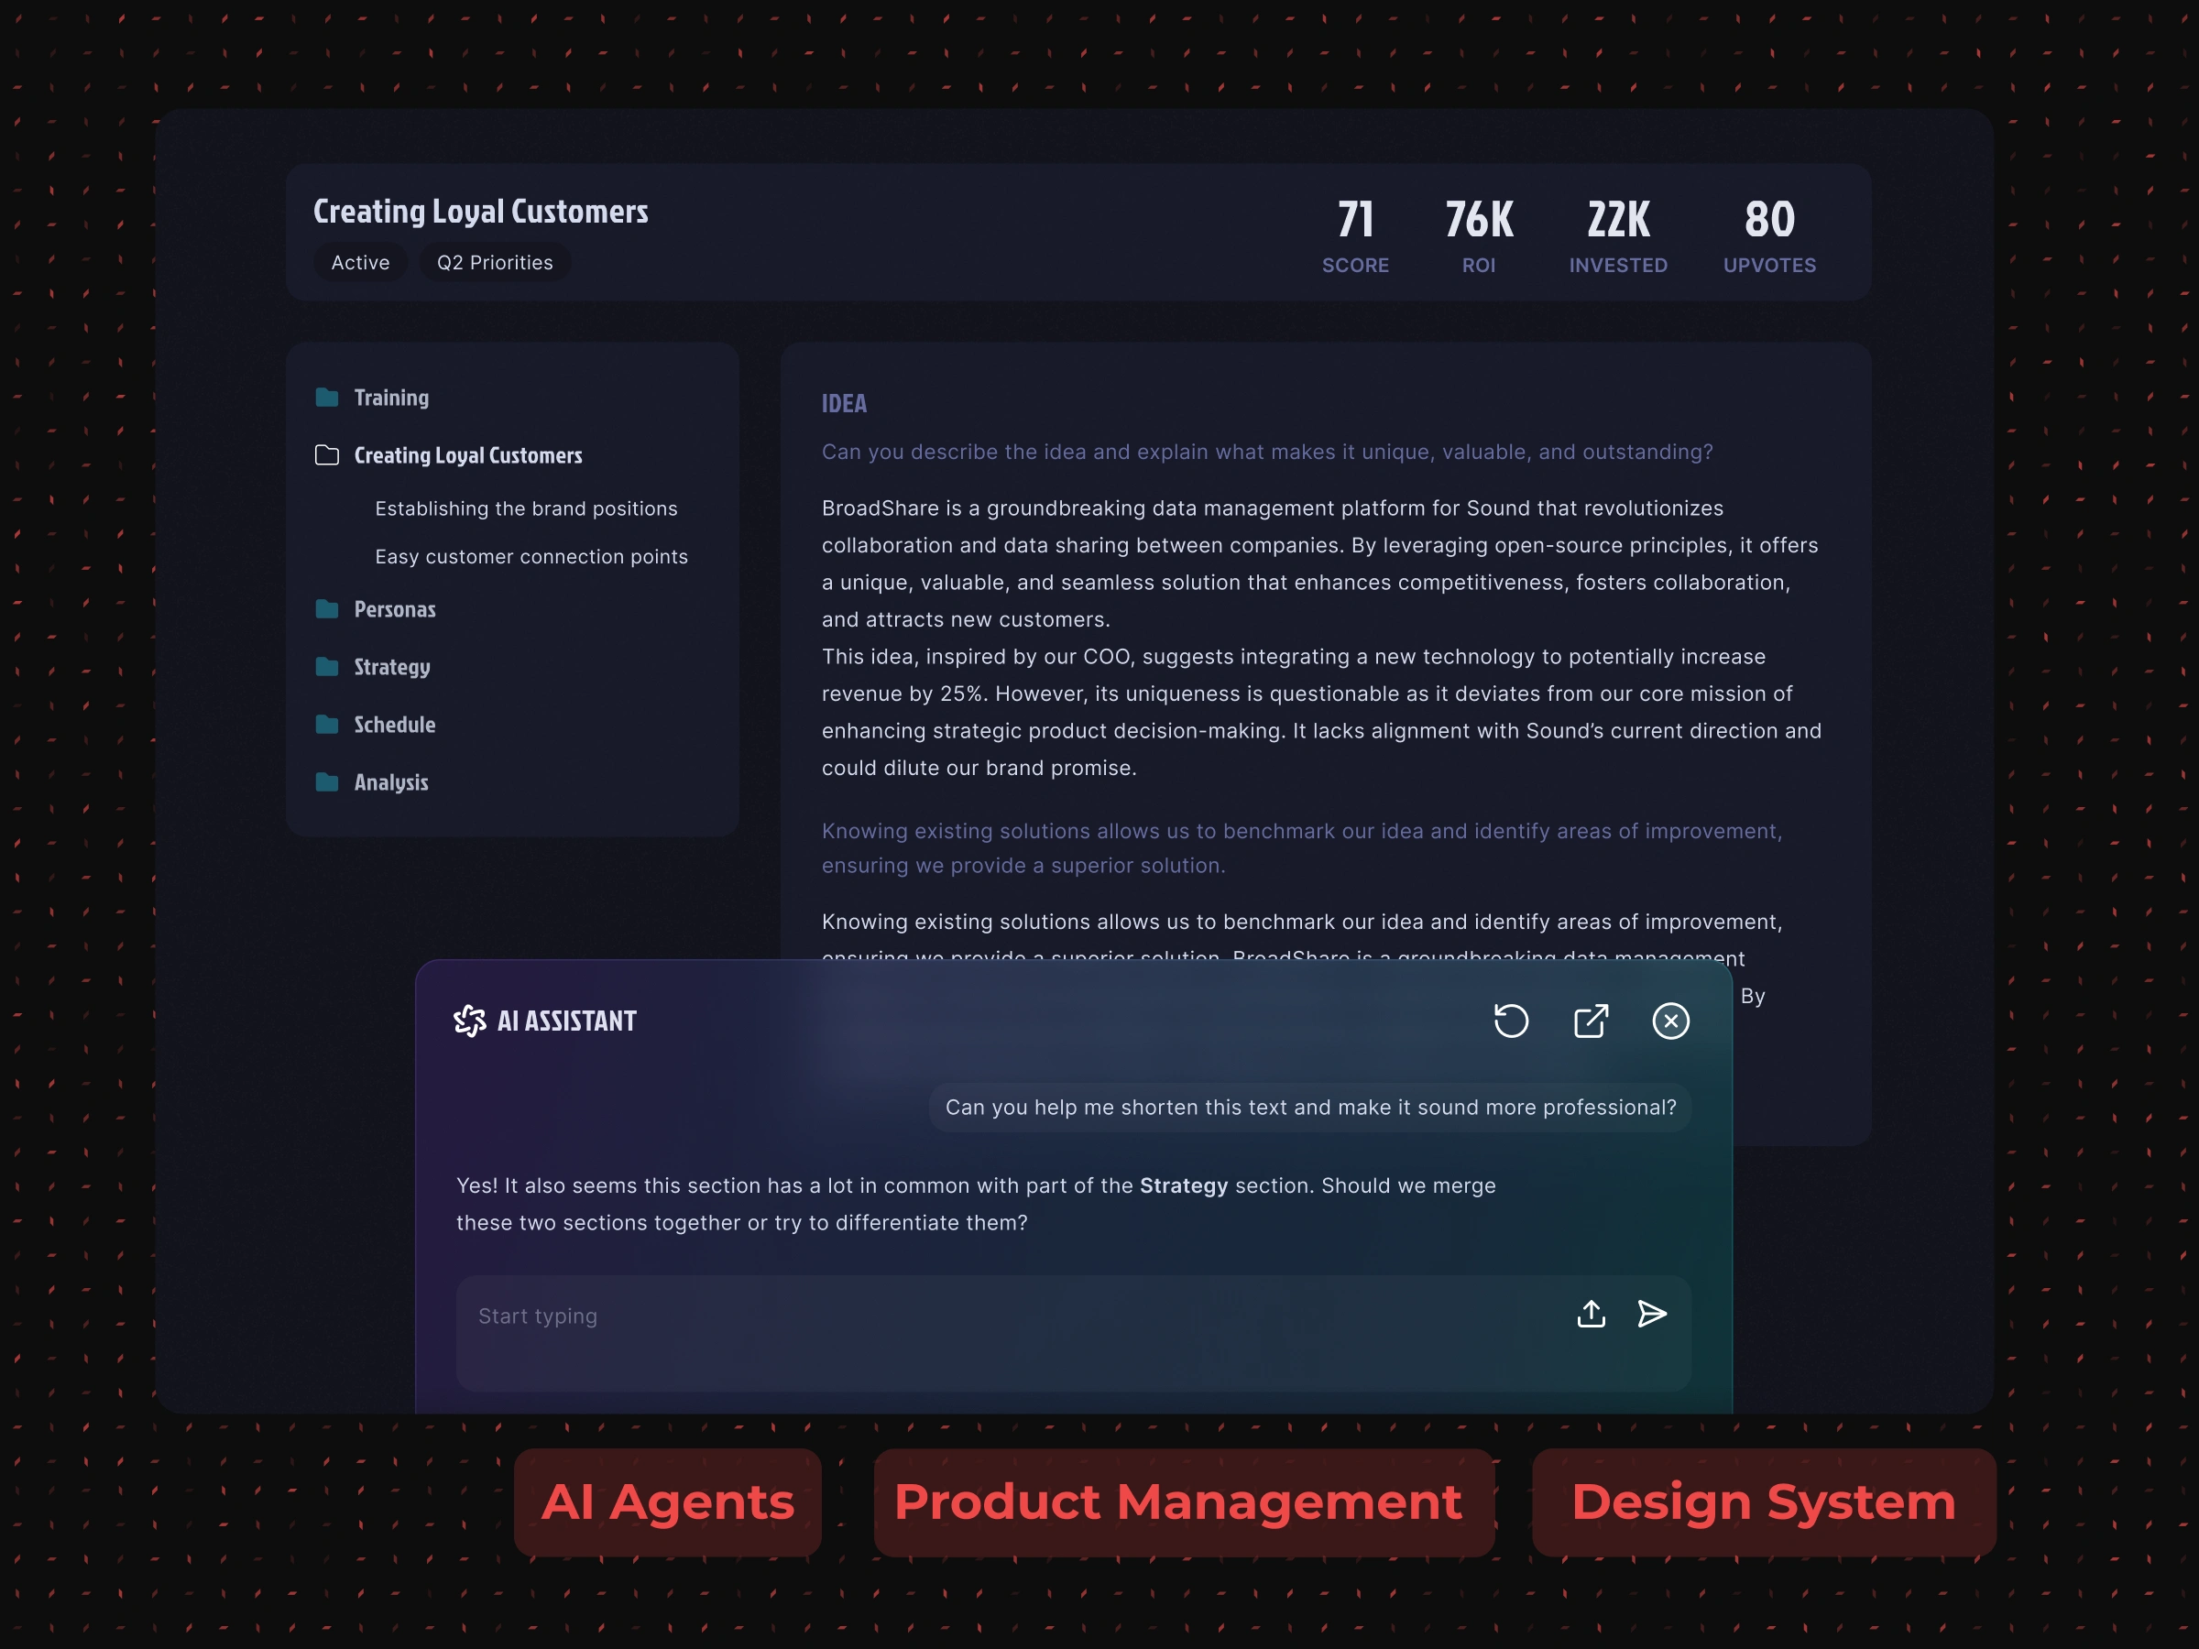This screenshot has width=2199, height=1649.
Task: Click the Creating Loyal Customers folder icon
Action: pos(327,455)
